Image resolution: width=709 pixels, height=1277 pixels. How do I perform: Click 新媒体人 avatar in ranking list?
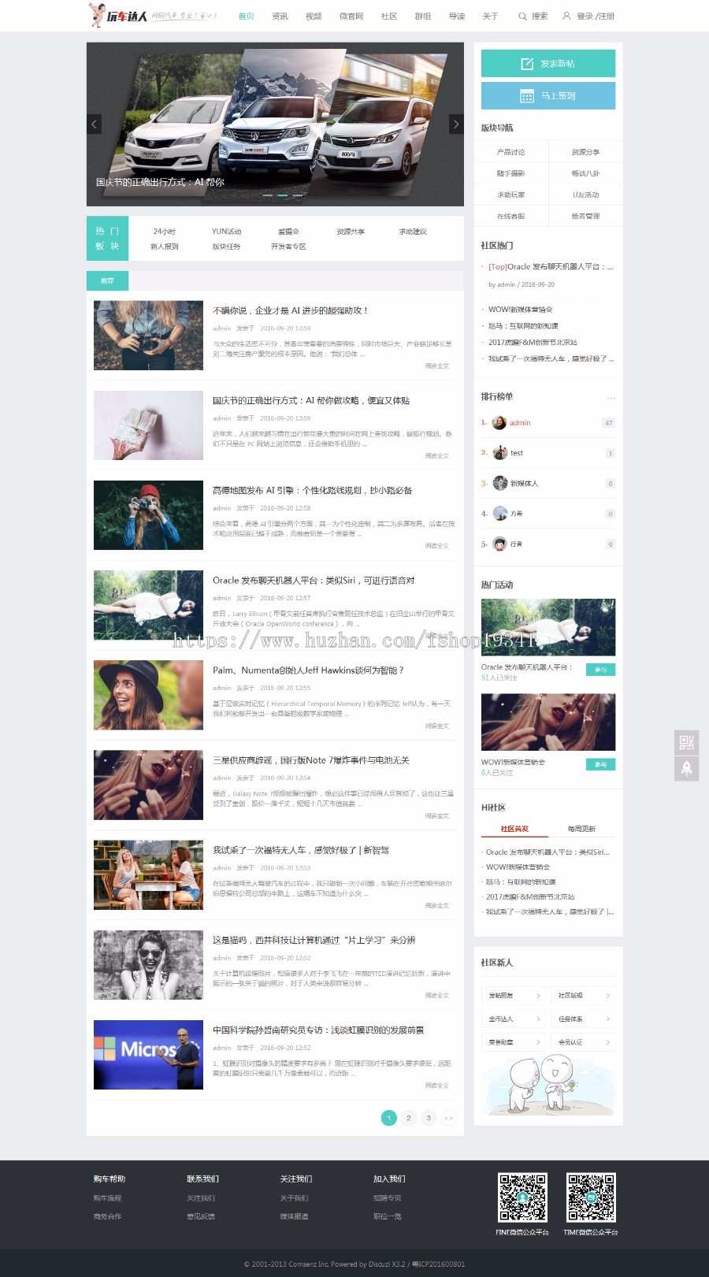(x=499, y=483)
